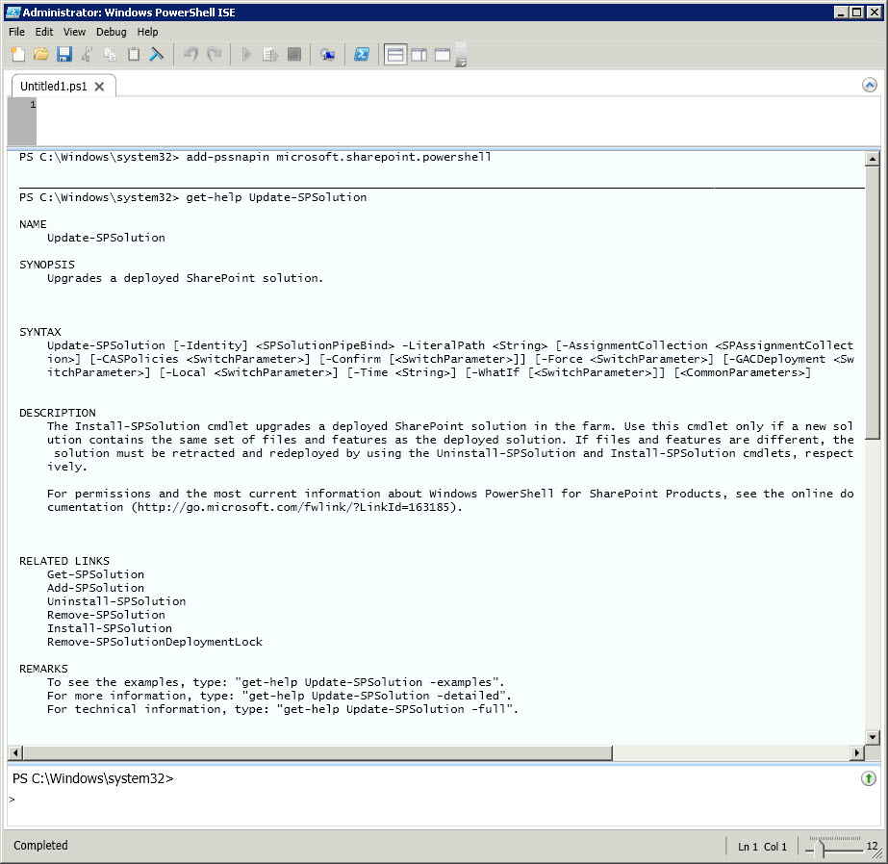Move command pane up with green arrow
Image resolution: width=888 pixels, height=864 pixels.
[869, 778]
